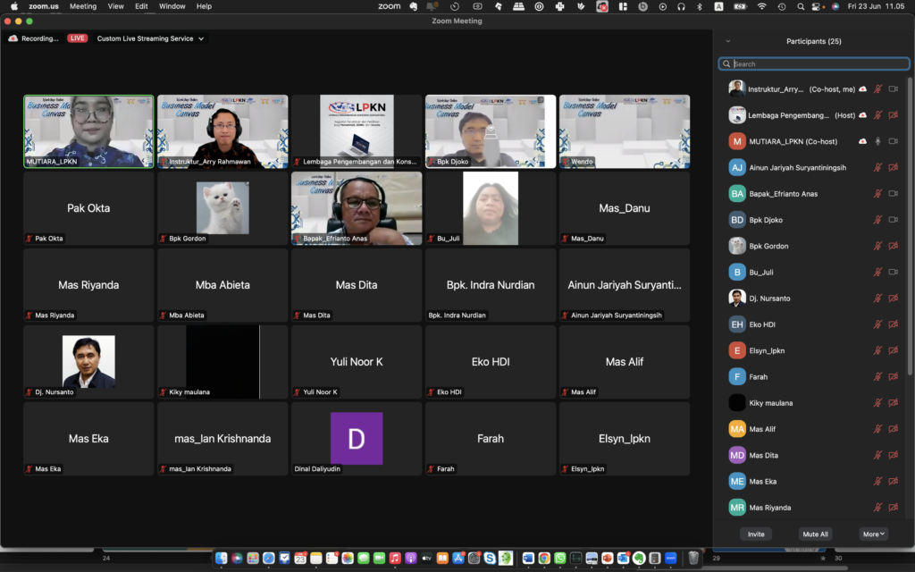This screenshot has height=572, width=915.
Task: Click the camera-off icon for Ainun Jariyah Suryantiningsih
Action: 893,167
